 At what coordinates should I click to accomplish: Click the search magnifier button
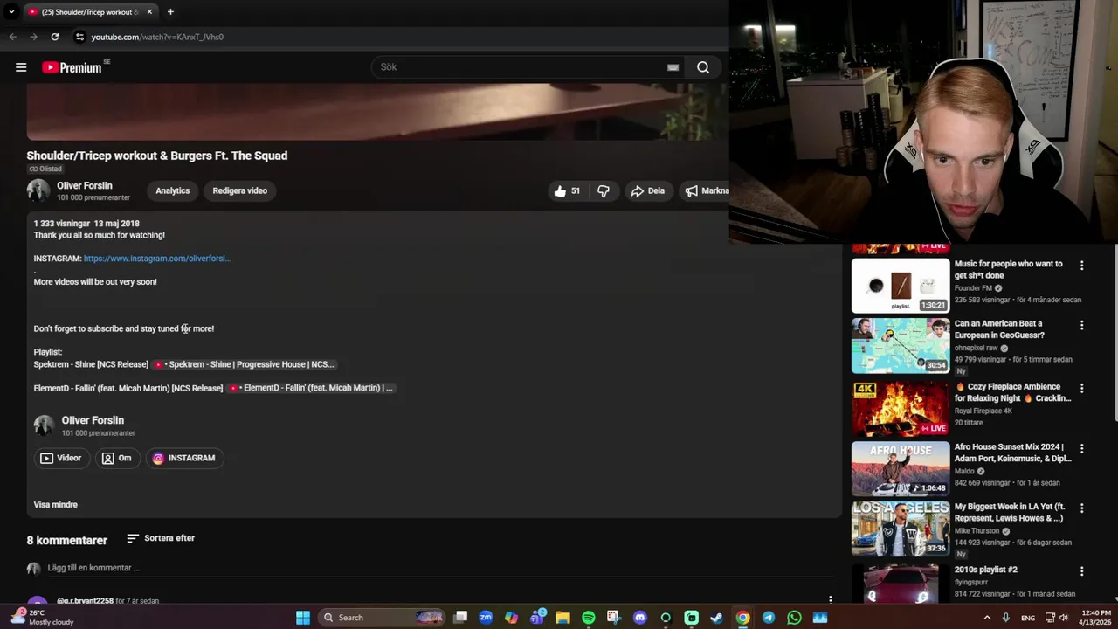click(703, 67)
